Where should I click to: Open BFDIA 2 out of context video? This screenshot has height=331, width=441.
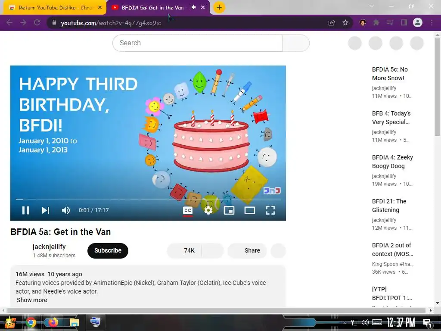coord(392,250)
